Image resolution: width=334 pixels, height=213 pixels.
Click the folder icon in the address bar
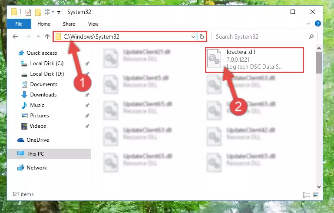point(58,37)
